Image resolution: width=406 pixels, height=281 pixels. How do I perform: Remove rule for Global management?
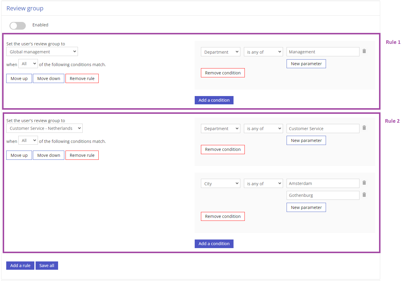(82, 79)
